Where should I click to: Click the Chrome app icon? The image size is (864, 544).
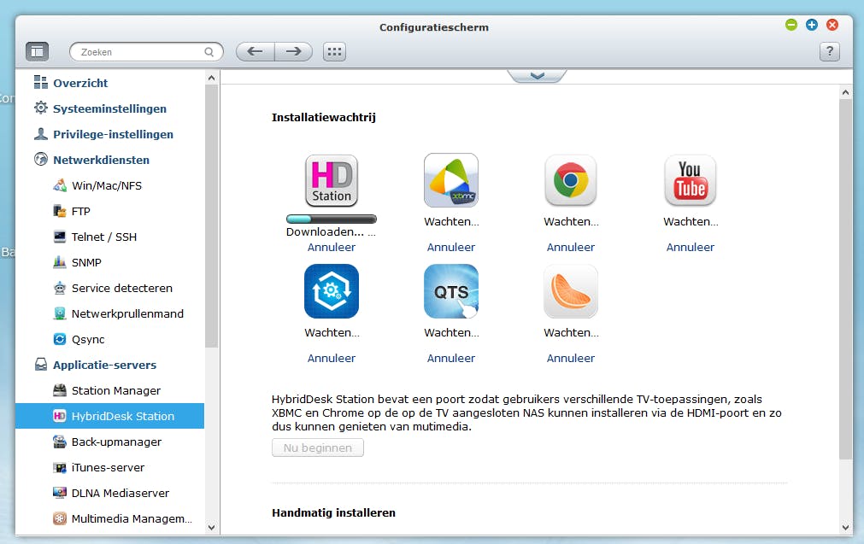[570, 180]
